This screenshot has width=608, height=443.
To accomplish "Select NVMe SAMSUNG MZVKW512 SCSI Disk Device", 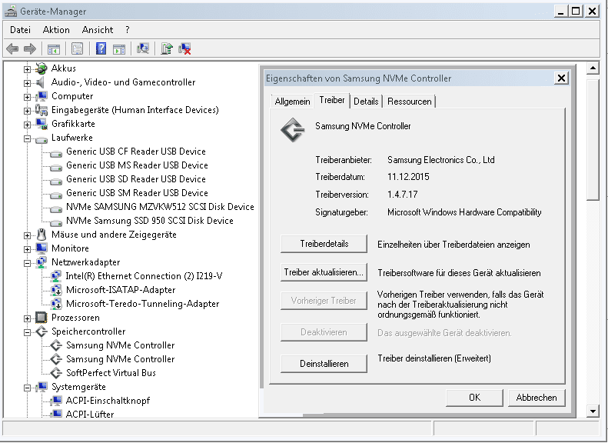I will (x=160, y=207).
